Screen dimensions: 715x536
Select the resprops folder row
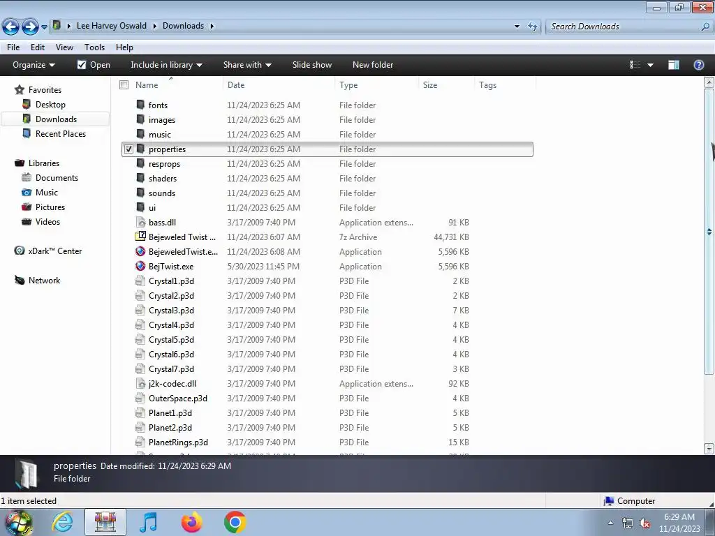tap(327, 163)
